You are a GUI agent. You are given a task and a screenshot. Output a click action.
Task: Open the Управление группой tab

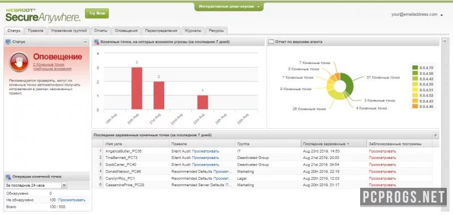(69, 31)
